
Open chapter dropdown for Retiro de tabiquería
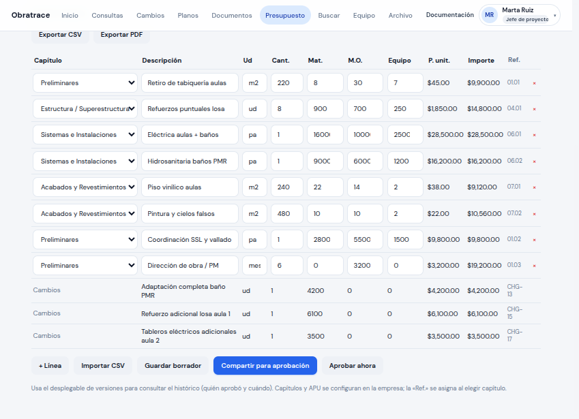tap(85, 82)
